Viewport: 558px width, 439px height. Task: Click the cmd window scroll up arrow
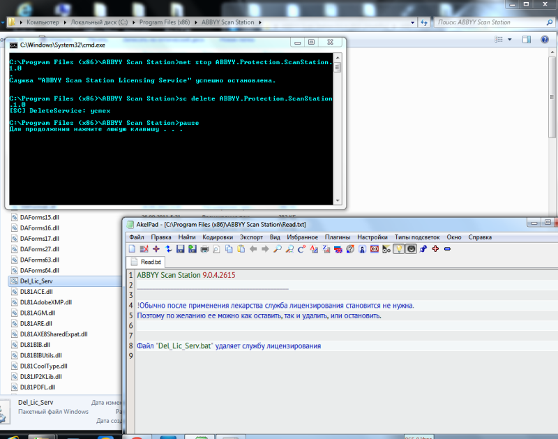click(x=338, y=57)
